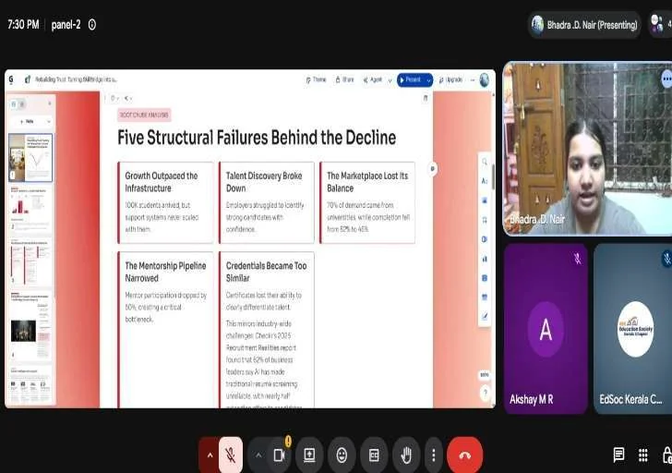The width and height of the screenshot is (672, 473).
Task: Select the third slide thumbnail
Action: tap(30, 261)
